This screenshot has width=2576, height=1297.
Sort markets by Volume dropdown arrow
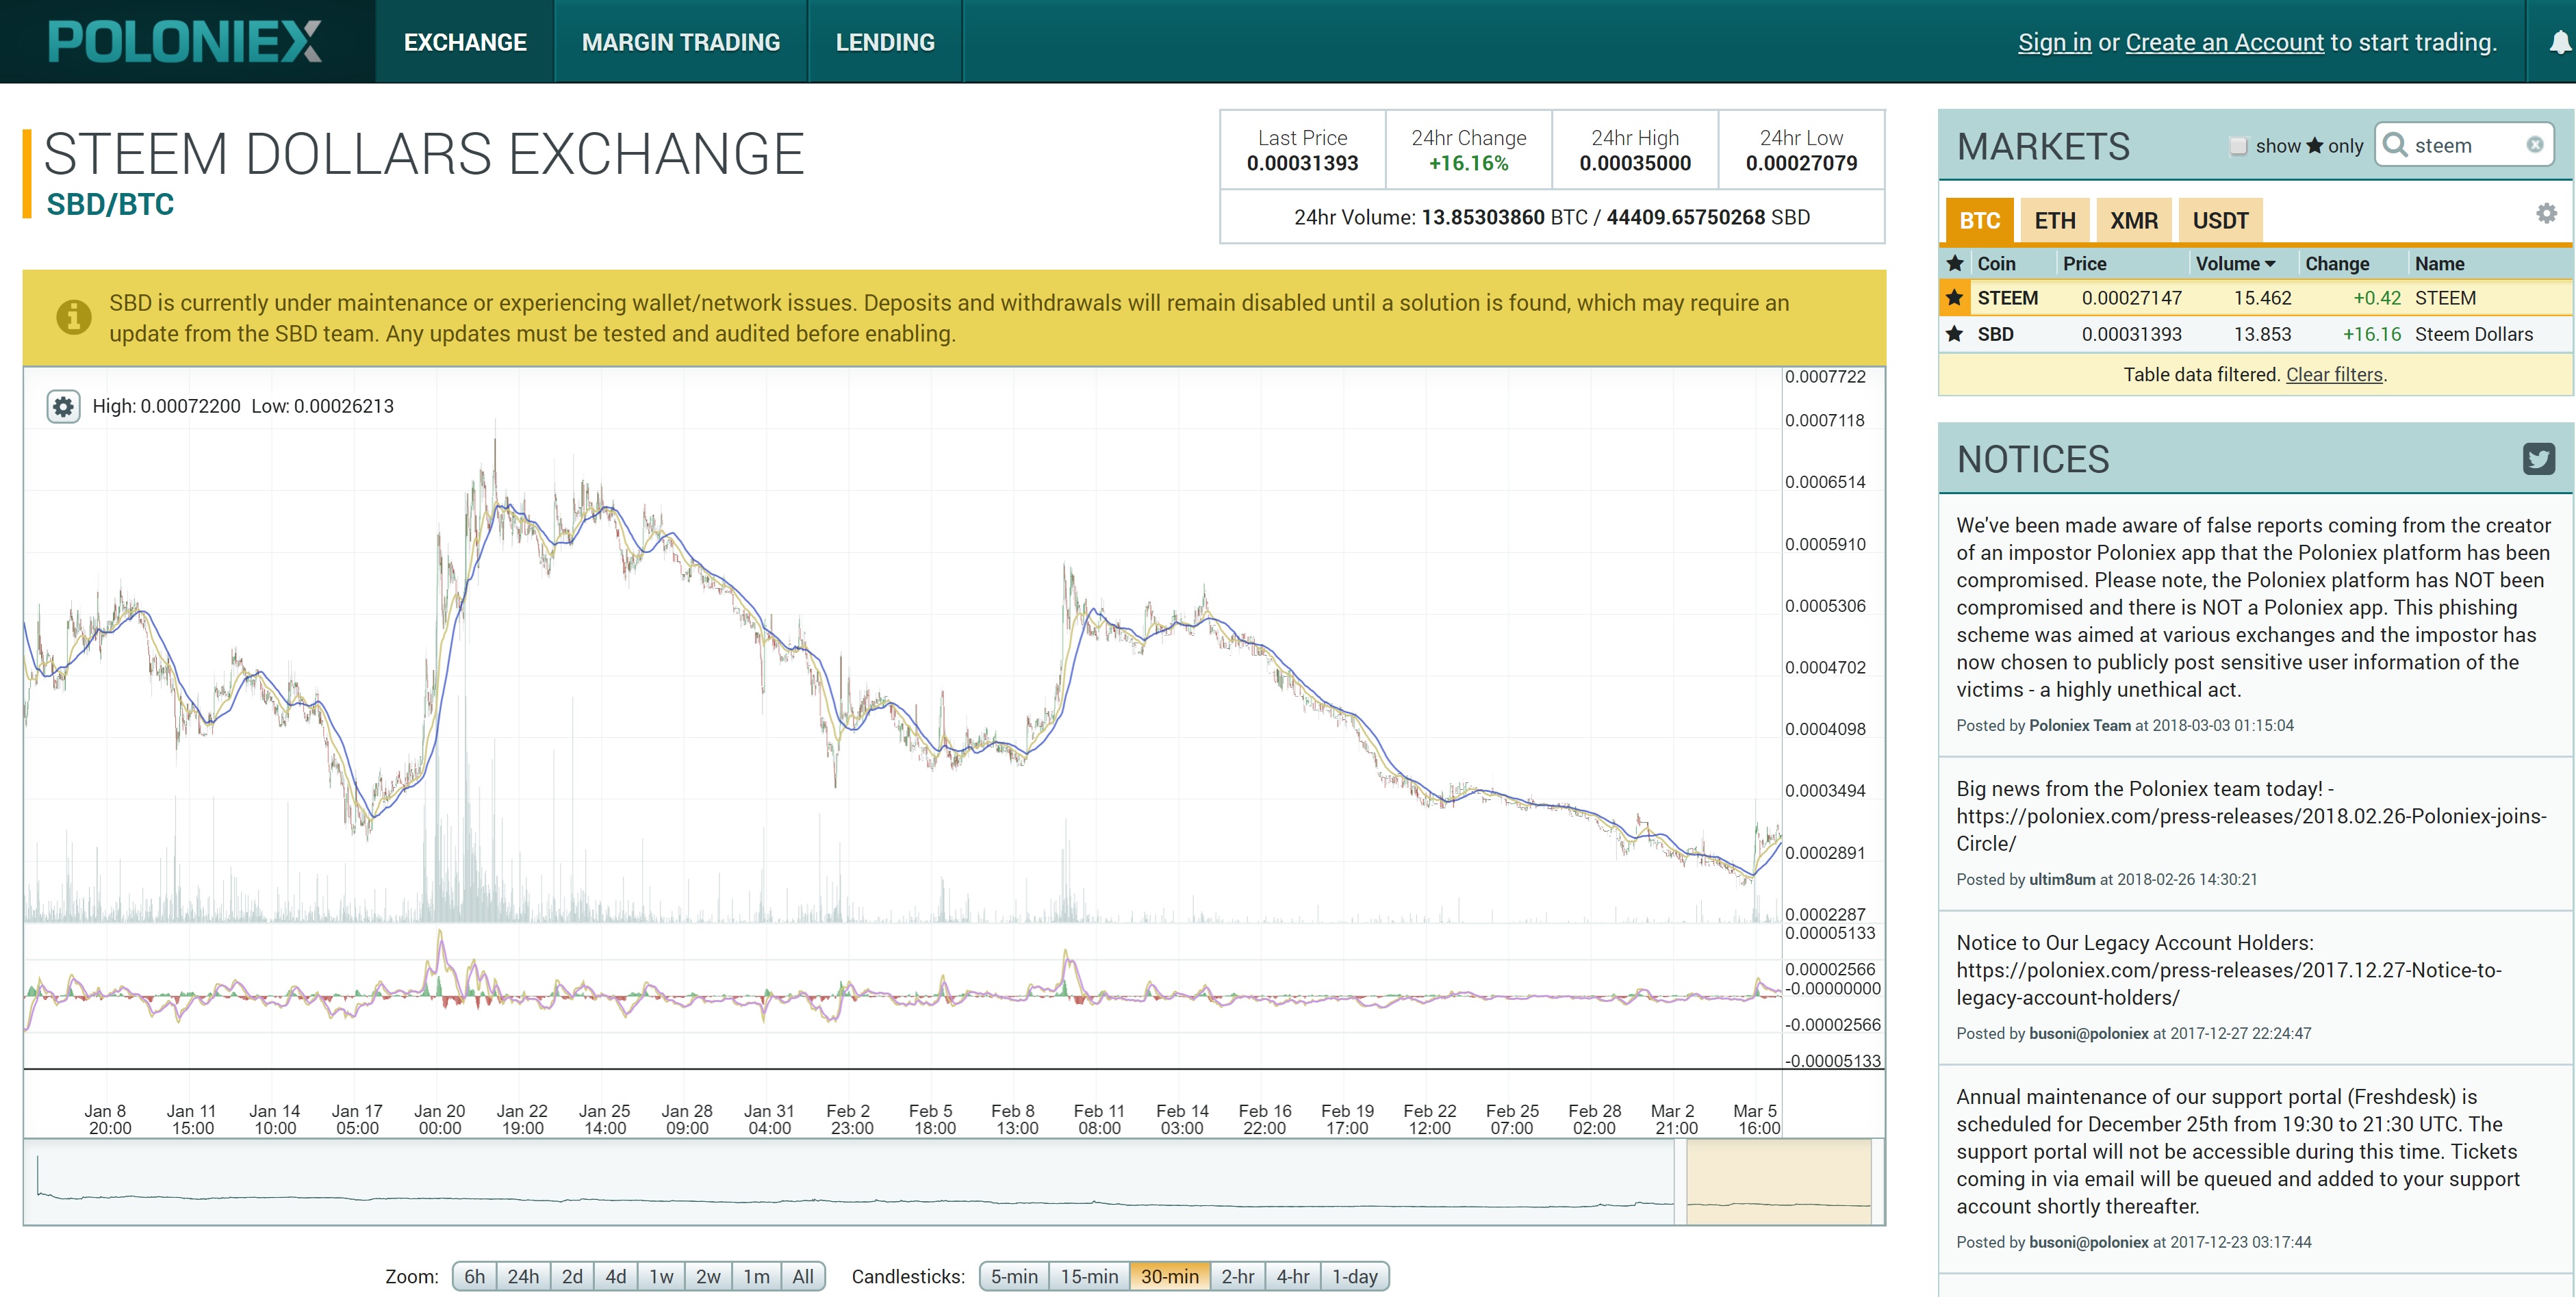click(2270, 264)
